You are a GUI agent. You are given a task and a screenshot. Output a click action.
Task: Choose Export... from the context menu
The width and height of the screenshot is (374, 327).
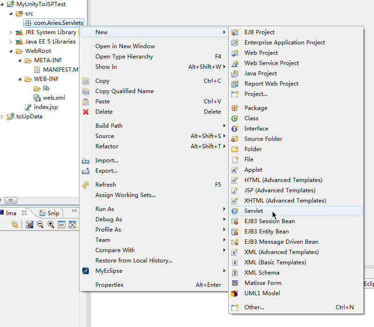[154, 171]
